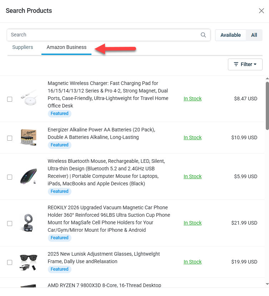
Task: Open the wireless charger product thumbnail
Action: (x=29, y=97)
